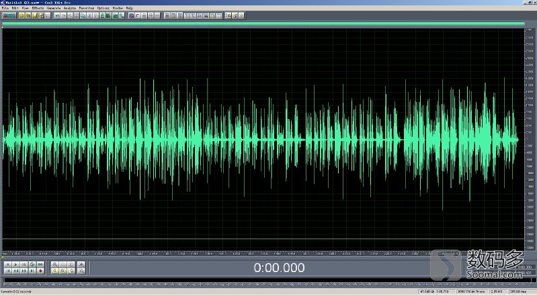Click the vertical amplitude ruler on the right
The image size is (537, 295).
(530, 139)
